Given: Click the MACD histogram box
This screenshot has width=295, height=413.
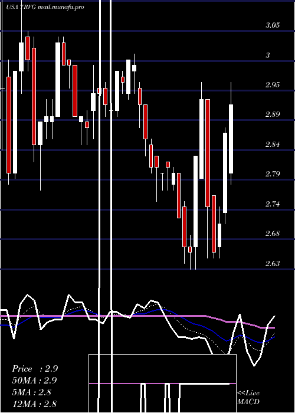Looking at the screenshot, I should (162, 383).
